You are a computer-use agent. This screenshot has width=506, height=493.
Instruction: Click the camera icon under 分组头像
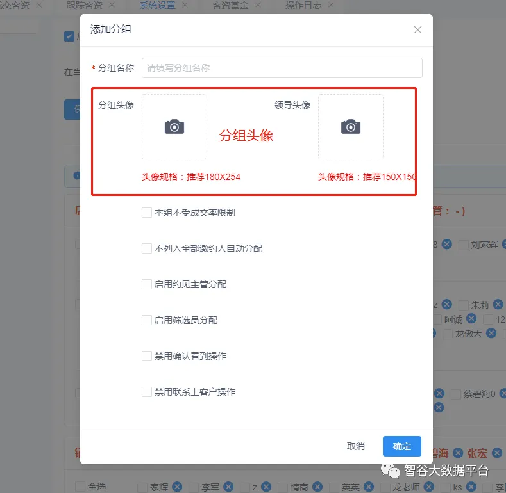pyautogui.click(x=174, y=127)
